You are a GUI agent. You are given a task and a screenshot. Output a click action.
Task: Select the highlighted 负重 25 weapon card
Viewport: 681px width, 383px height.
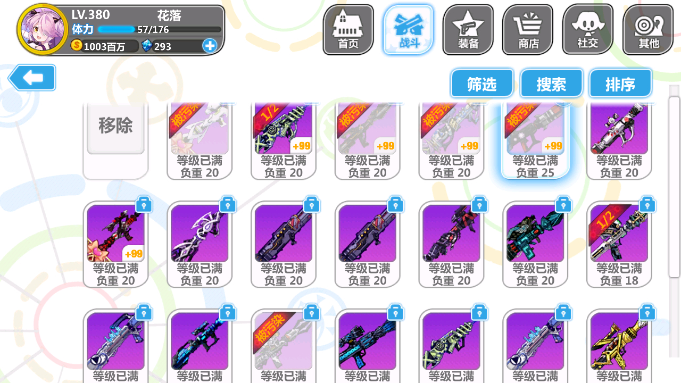(535, 139)
